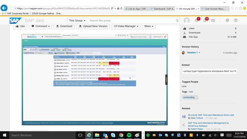
Task: Open Mike Telford profile link
Action: [x=197, y=118]
